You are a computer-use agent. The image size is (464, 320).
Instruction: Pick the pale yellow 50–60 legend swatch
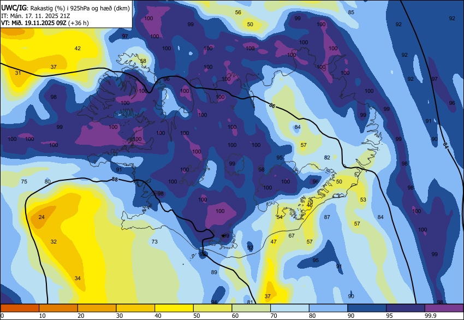click(x=213, y=308)
